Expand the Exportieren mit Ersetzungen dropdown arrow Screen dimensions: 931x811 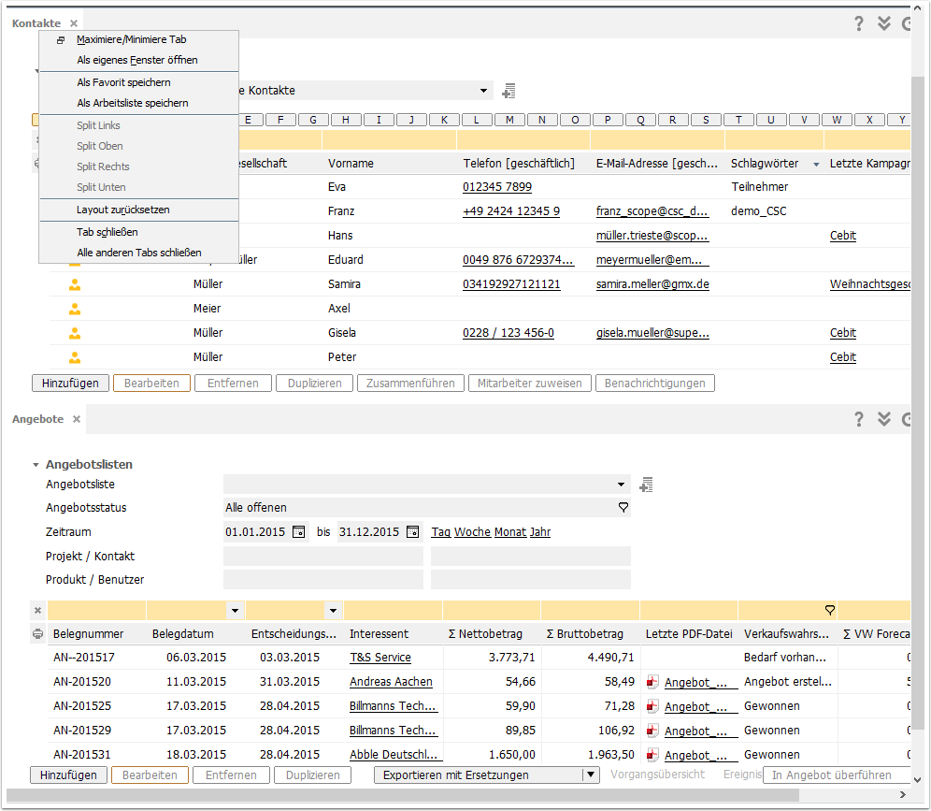[x=590, y=775]
